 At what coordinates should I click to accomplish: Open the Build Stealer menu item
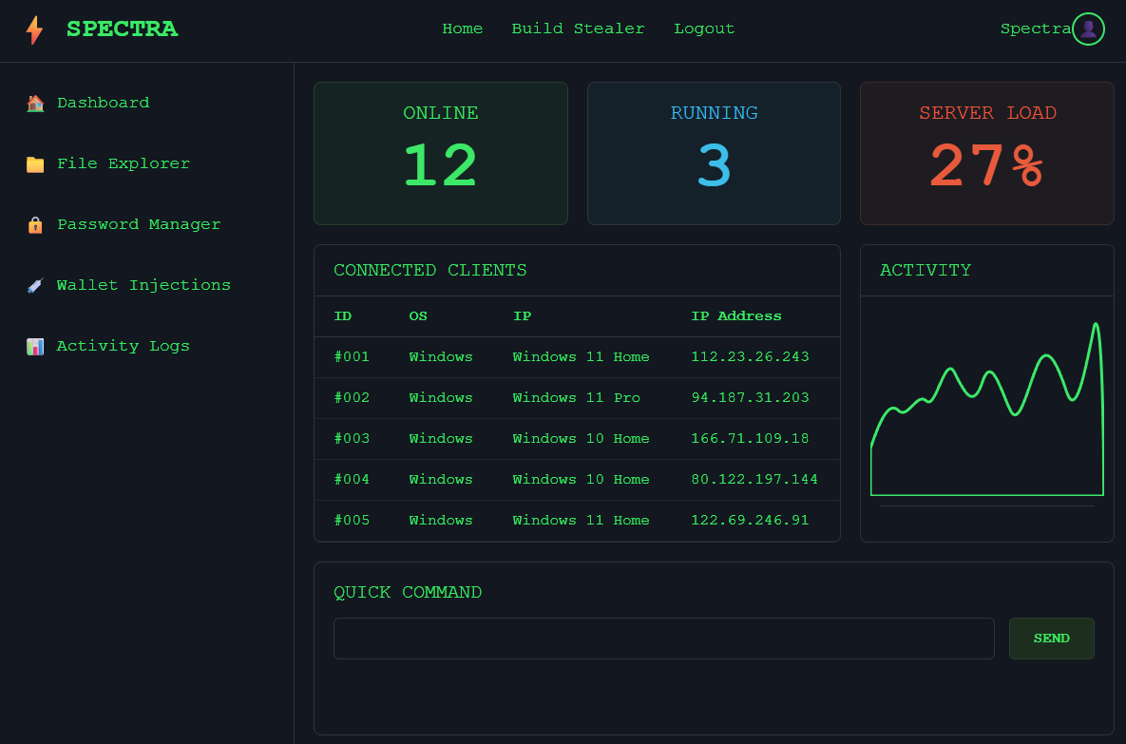pos(578,29)
